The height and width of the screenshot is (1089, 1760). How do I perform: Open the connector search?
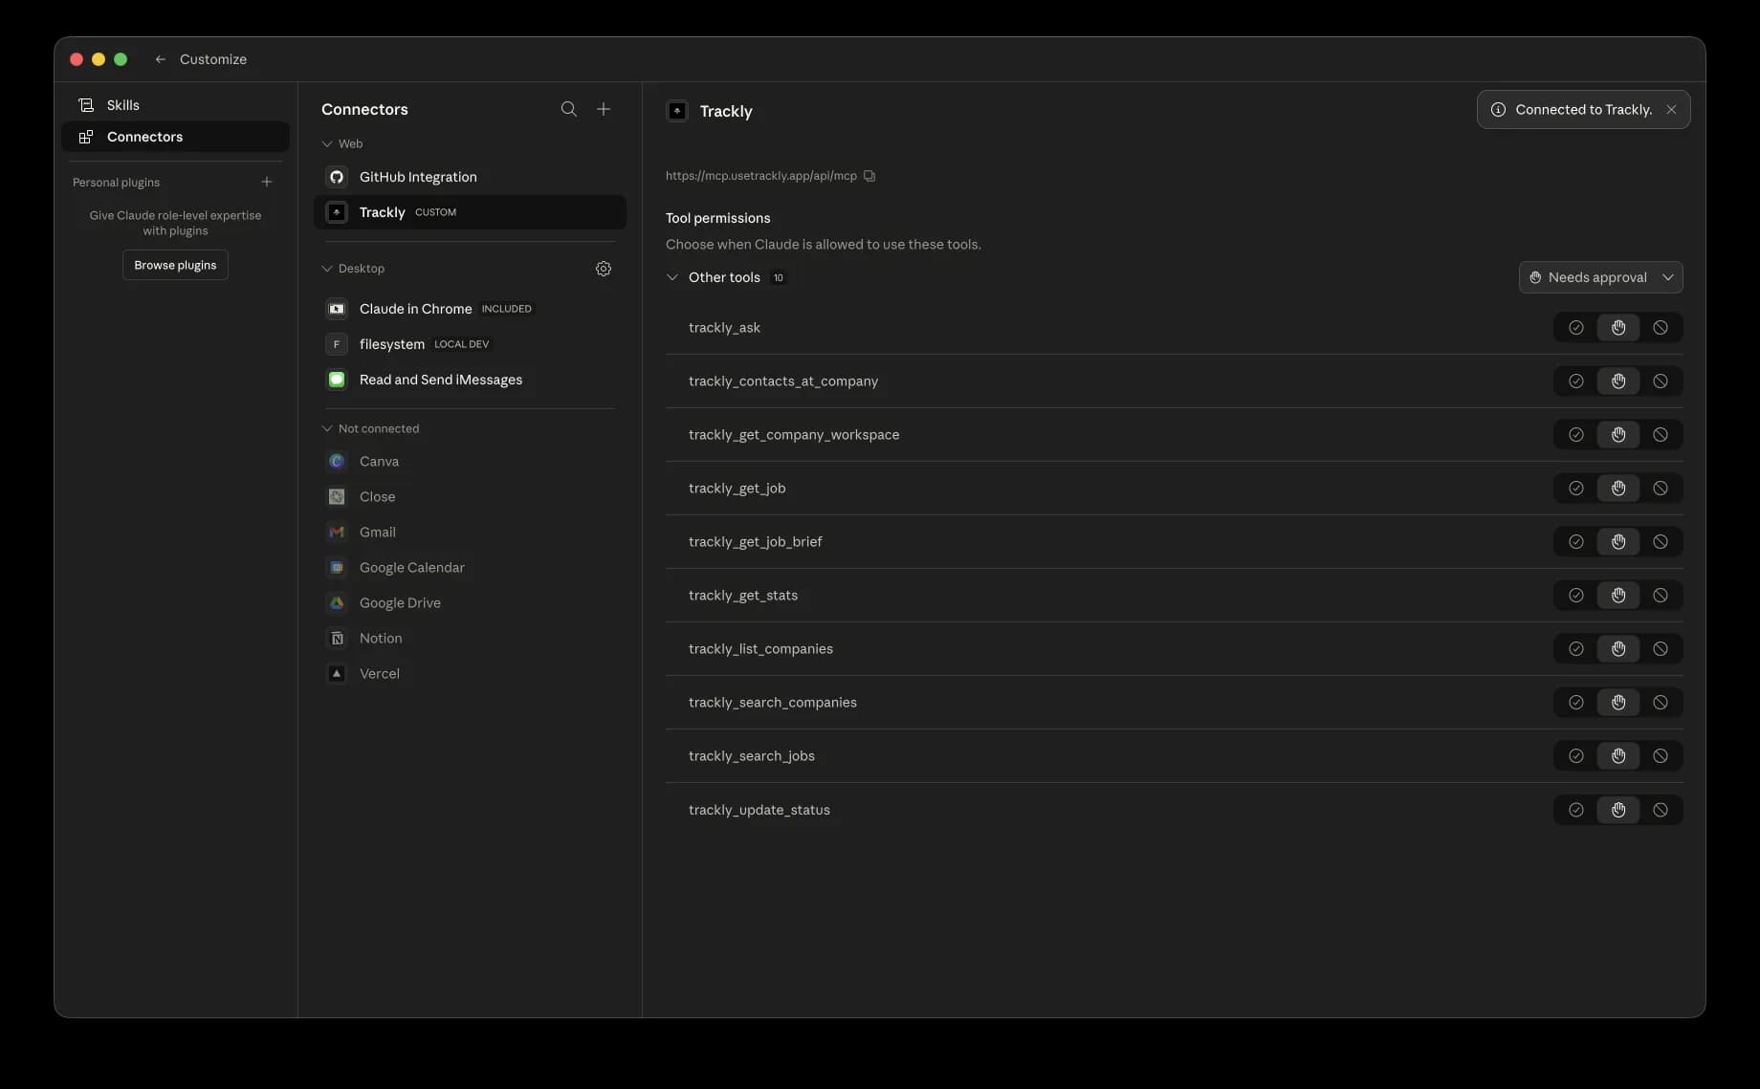(569, 109)
